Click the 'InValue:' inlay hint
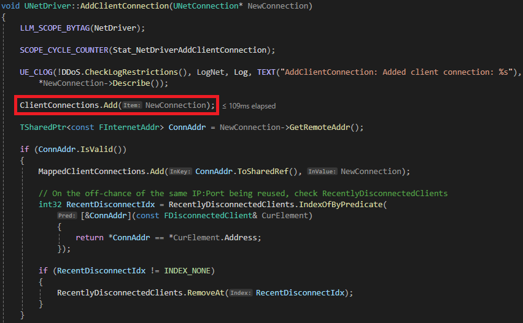Image resolution: width=523 pixels, height=323 pixels. (322, 172)
